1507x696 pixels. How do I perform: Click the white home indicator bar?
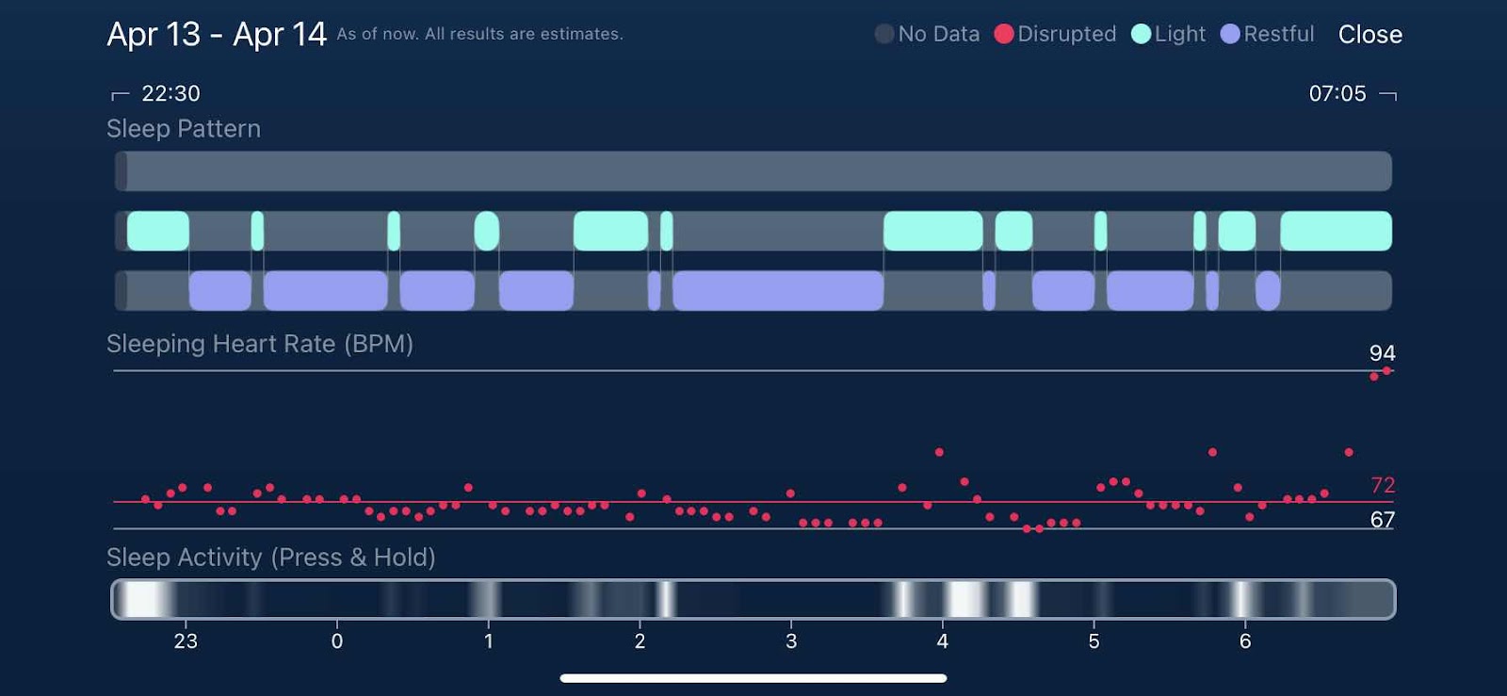pos(753,678)
